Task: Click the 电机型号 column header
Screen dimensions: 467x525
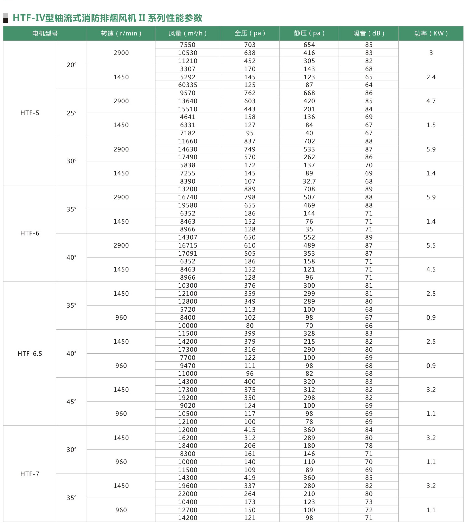Action: click(45, 34)
